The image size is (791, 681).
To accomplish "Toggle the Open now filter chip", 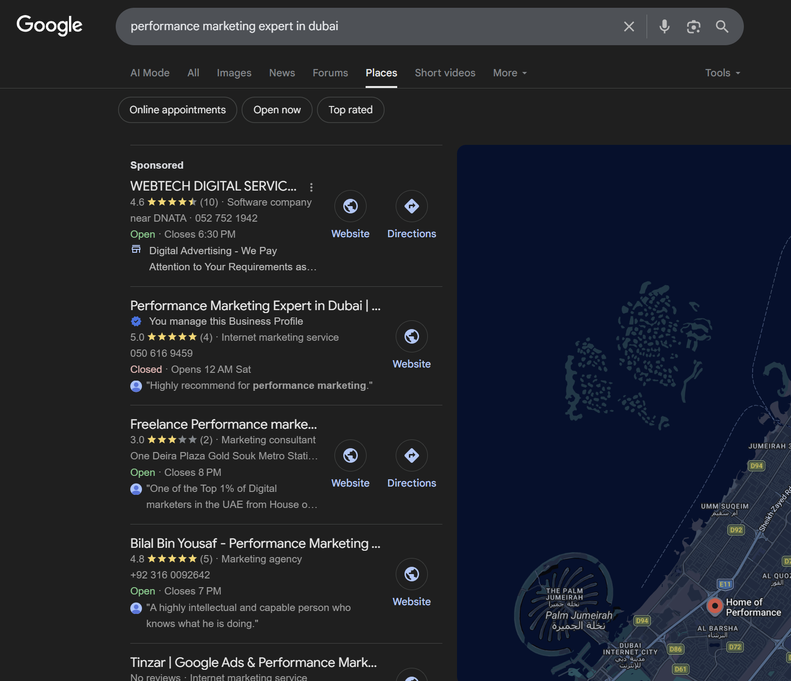I will [277, 110].
